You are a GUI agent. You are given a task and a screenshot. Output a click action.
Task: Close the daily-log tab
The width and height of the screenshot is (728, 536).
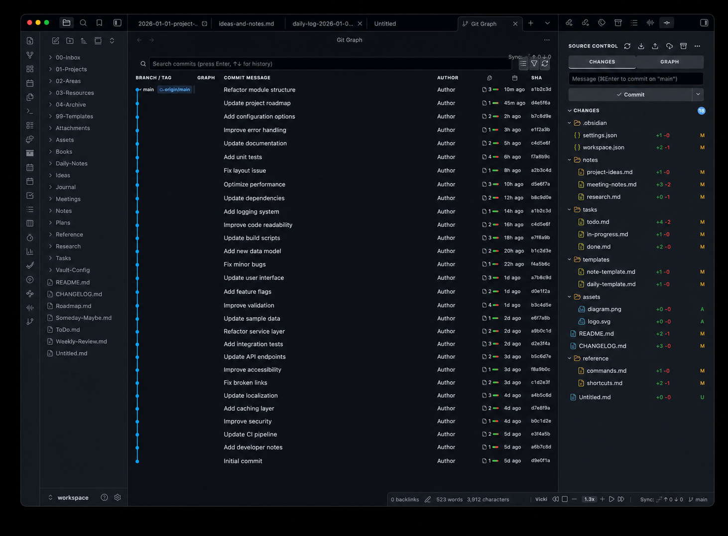point(360,23)
